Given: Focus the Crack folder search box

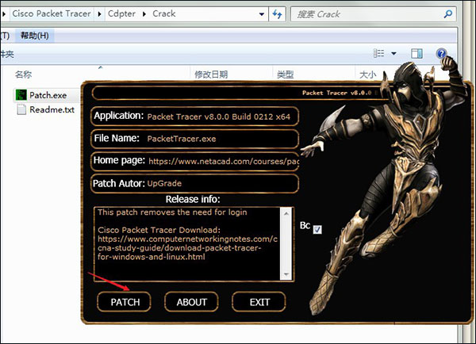Looking at the screenshot, I should click(x=373, y=14).
